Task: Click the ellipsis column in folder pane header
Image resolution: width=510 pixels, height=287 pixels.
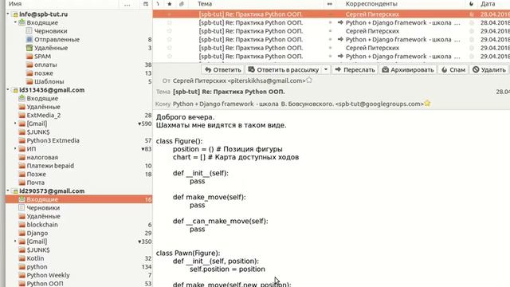Action: 127,4
